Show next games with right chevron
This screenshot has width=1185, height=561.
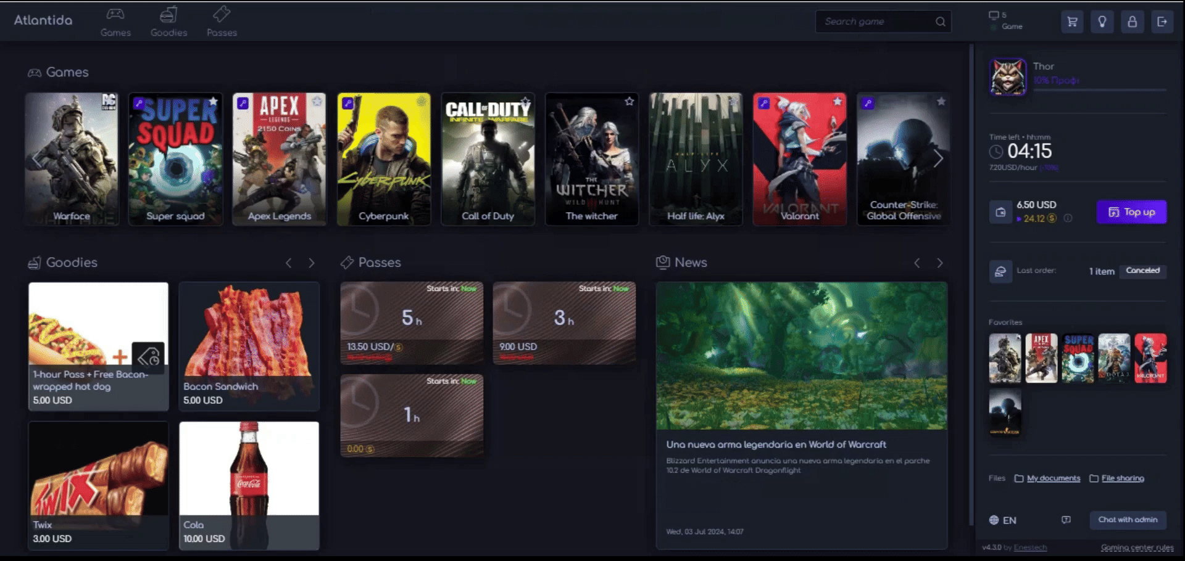click(x=938, y=159)
